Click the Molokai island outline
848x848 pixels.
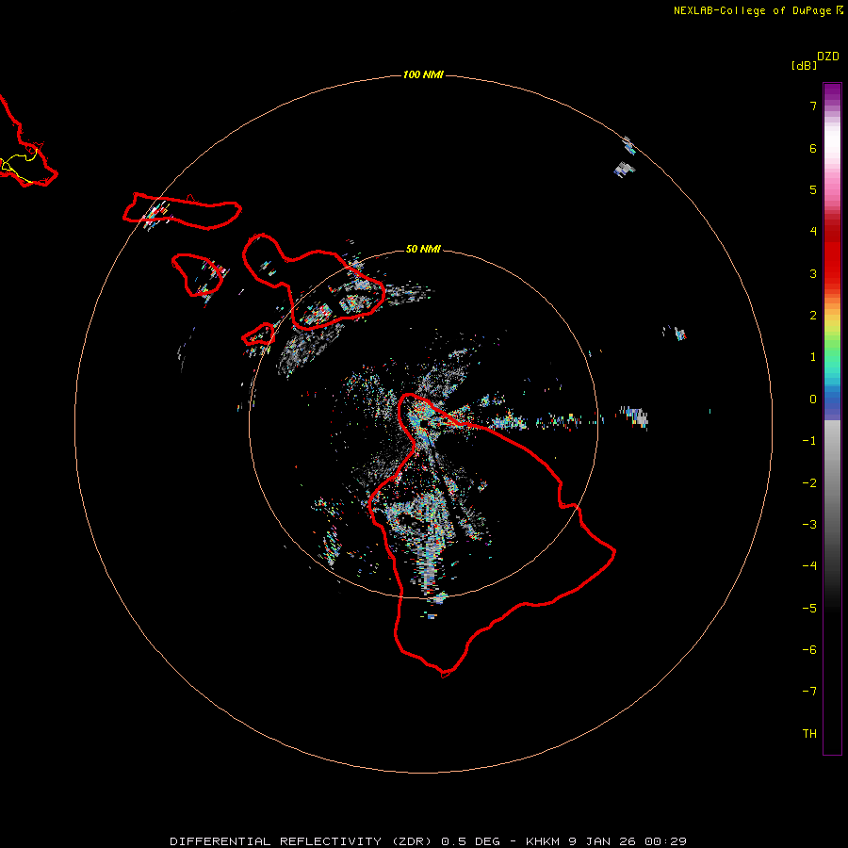tap(182, 211)
